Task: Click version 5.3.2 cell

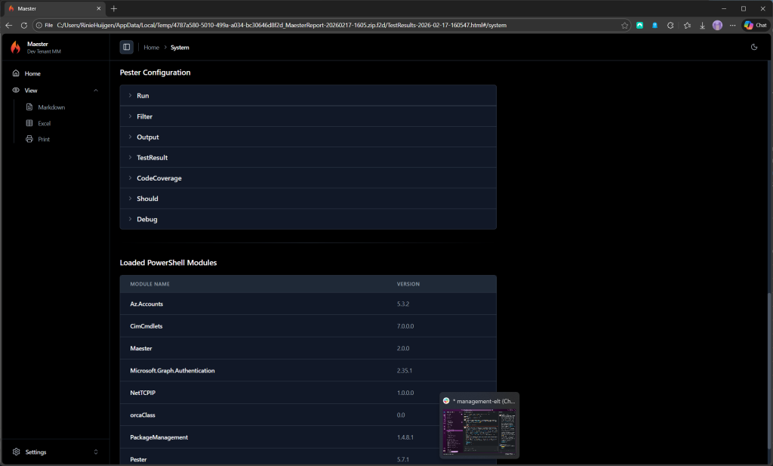Action: pos(403,304)
